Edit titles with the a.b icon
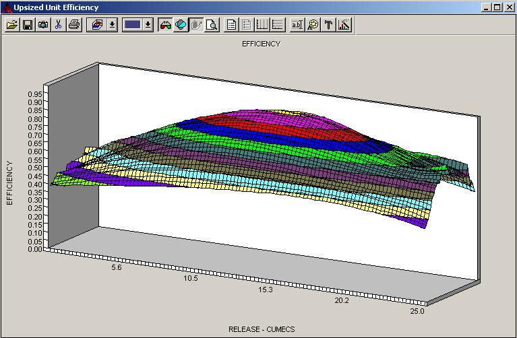 297,25
